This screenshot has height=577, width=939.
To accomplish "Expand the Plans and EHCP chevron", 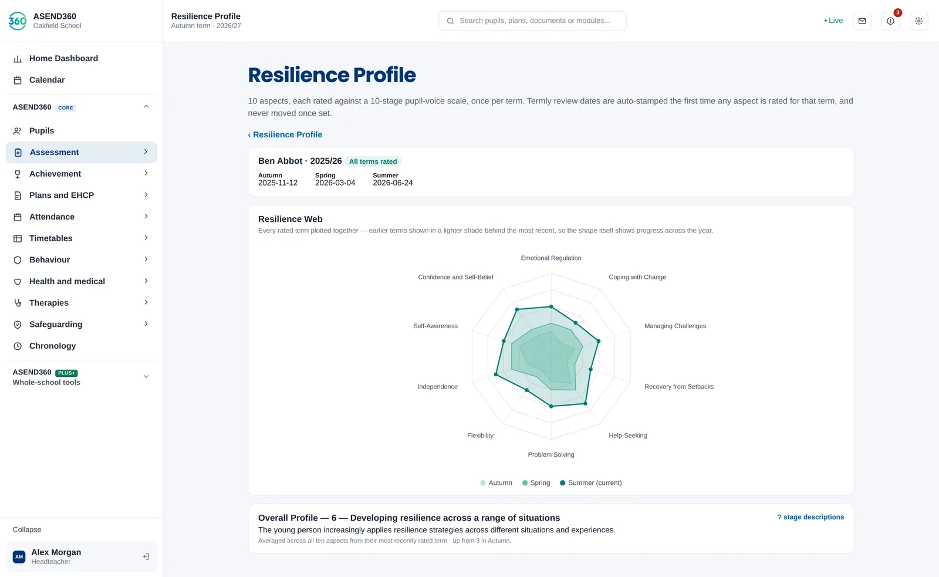I will (146, 195).
